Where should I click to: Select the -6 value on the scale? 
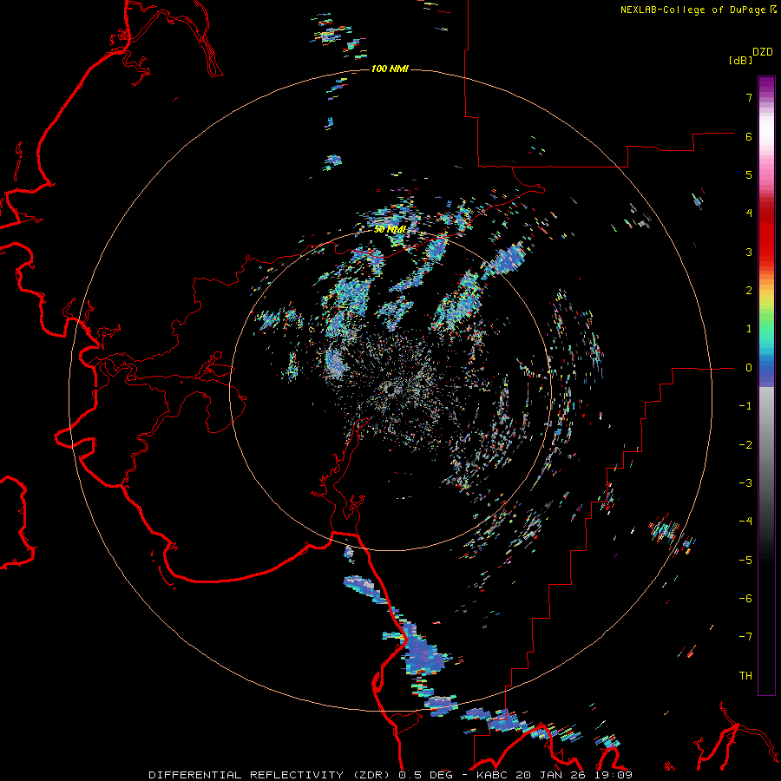click(x=745, y=599)
